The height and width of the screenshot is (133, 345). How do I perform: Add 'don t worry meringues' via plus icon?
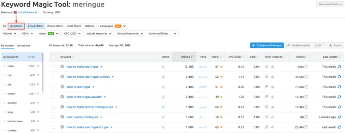tap(62, 117)
